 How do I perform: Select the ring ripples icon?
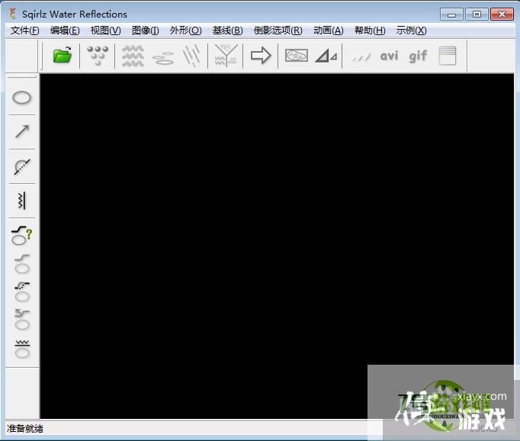pyautogui.click(x=163, y=58)
